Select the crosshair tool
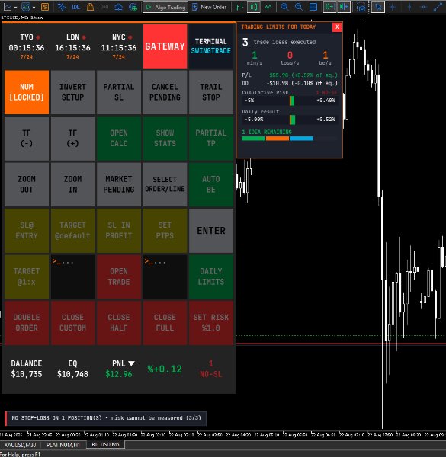The height and width of the screenshot is (457, 446). [393, 7]
